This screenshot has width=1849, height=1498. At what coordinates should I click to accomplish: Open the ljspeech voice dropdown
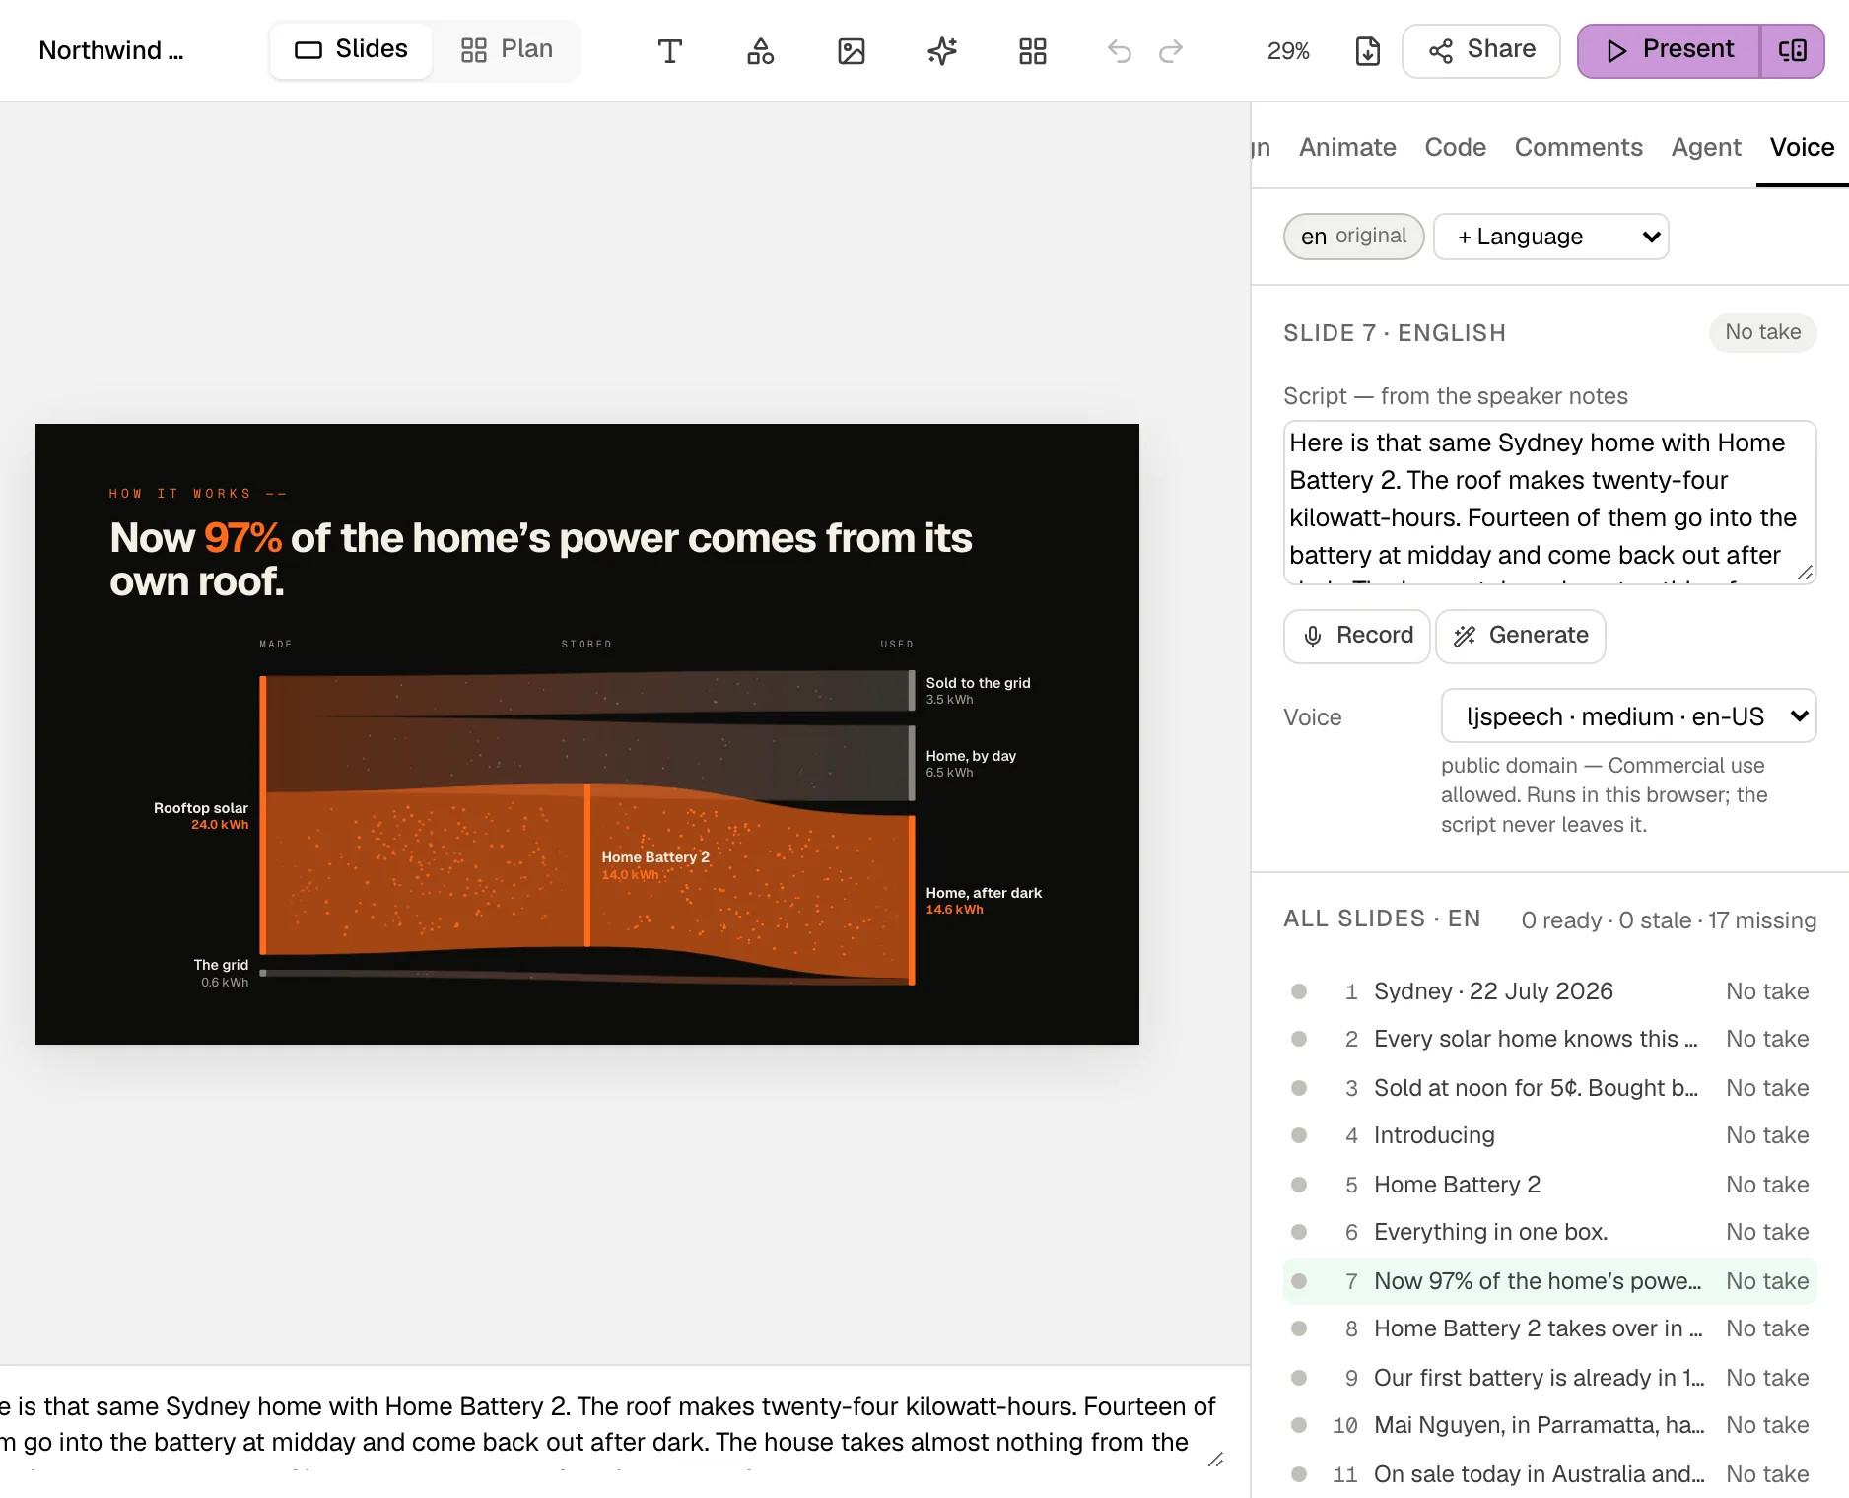pos(1628,716)
